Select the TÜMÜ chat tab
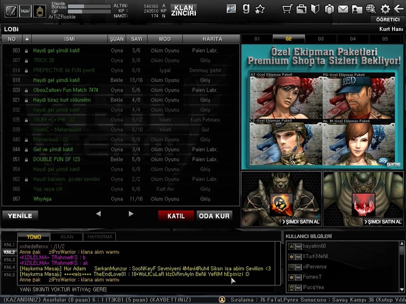This screenshot has height=304, width=406. (x=34, y=237)
